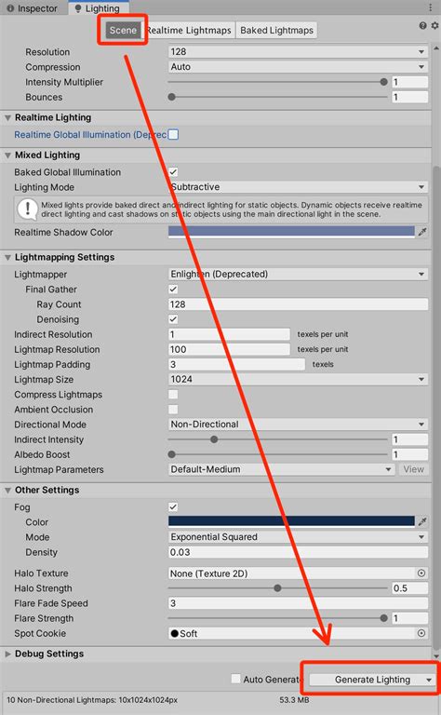Screen dimensions: 441x715
Task: Enable Compress Lightmaps
Action: click(173, 395)
